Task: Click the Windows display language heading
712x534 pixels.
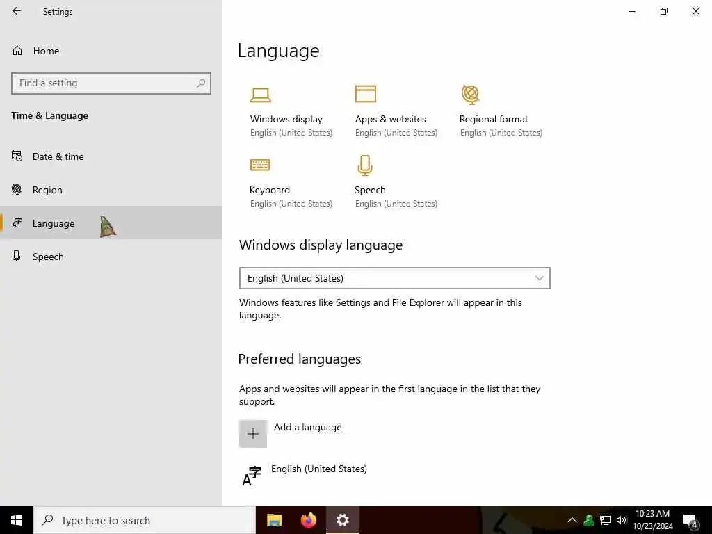Action: [x=321, y=245]
